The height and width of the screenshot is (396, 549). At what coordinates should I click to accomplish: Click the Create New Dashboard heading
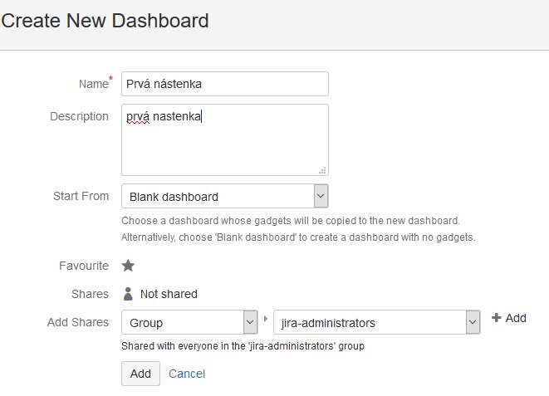click(x=105, y=21)
